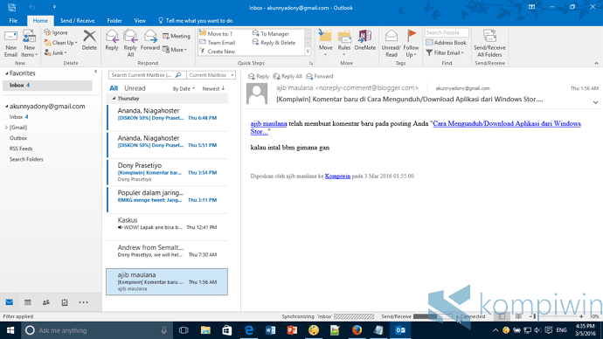Viewport: 603px width, 339px height.
Task: Toggle Unread/Read status
Action: (392, 44)
